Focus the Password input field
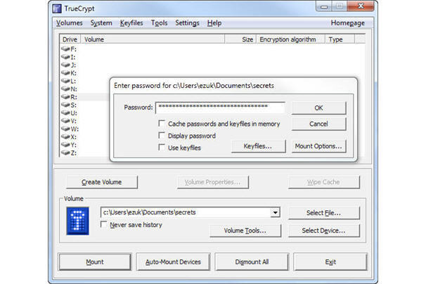The image size is (426, 284). click(220, 108)
